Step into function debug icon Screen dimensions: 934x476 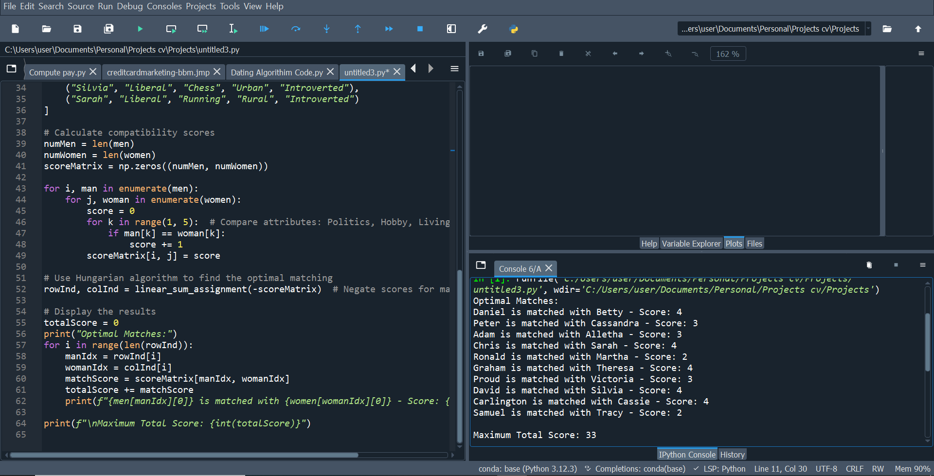327,29
